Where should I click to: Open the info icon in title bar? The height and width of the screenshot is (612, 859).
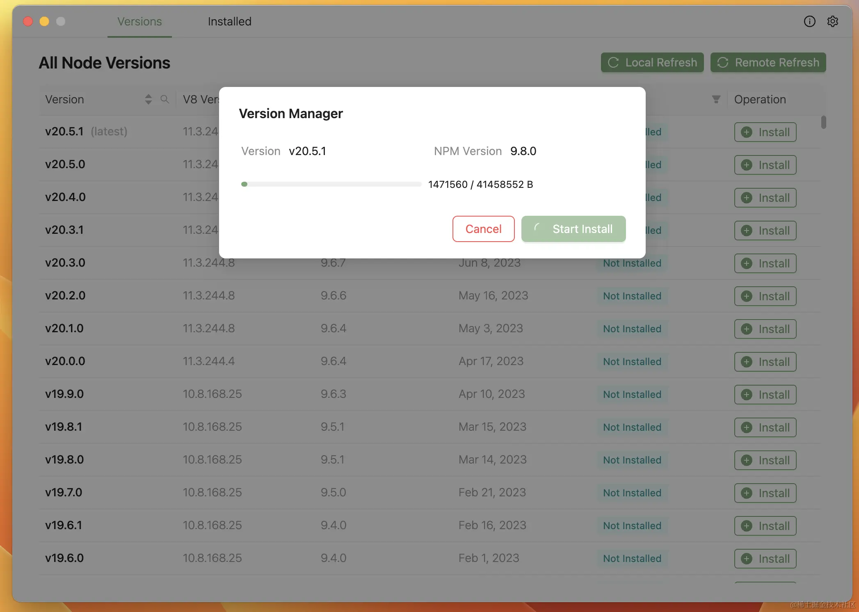coord(809,21)
